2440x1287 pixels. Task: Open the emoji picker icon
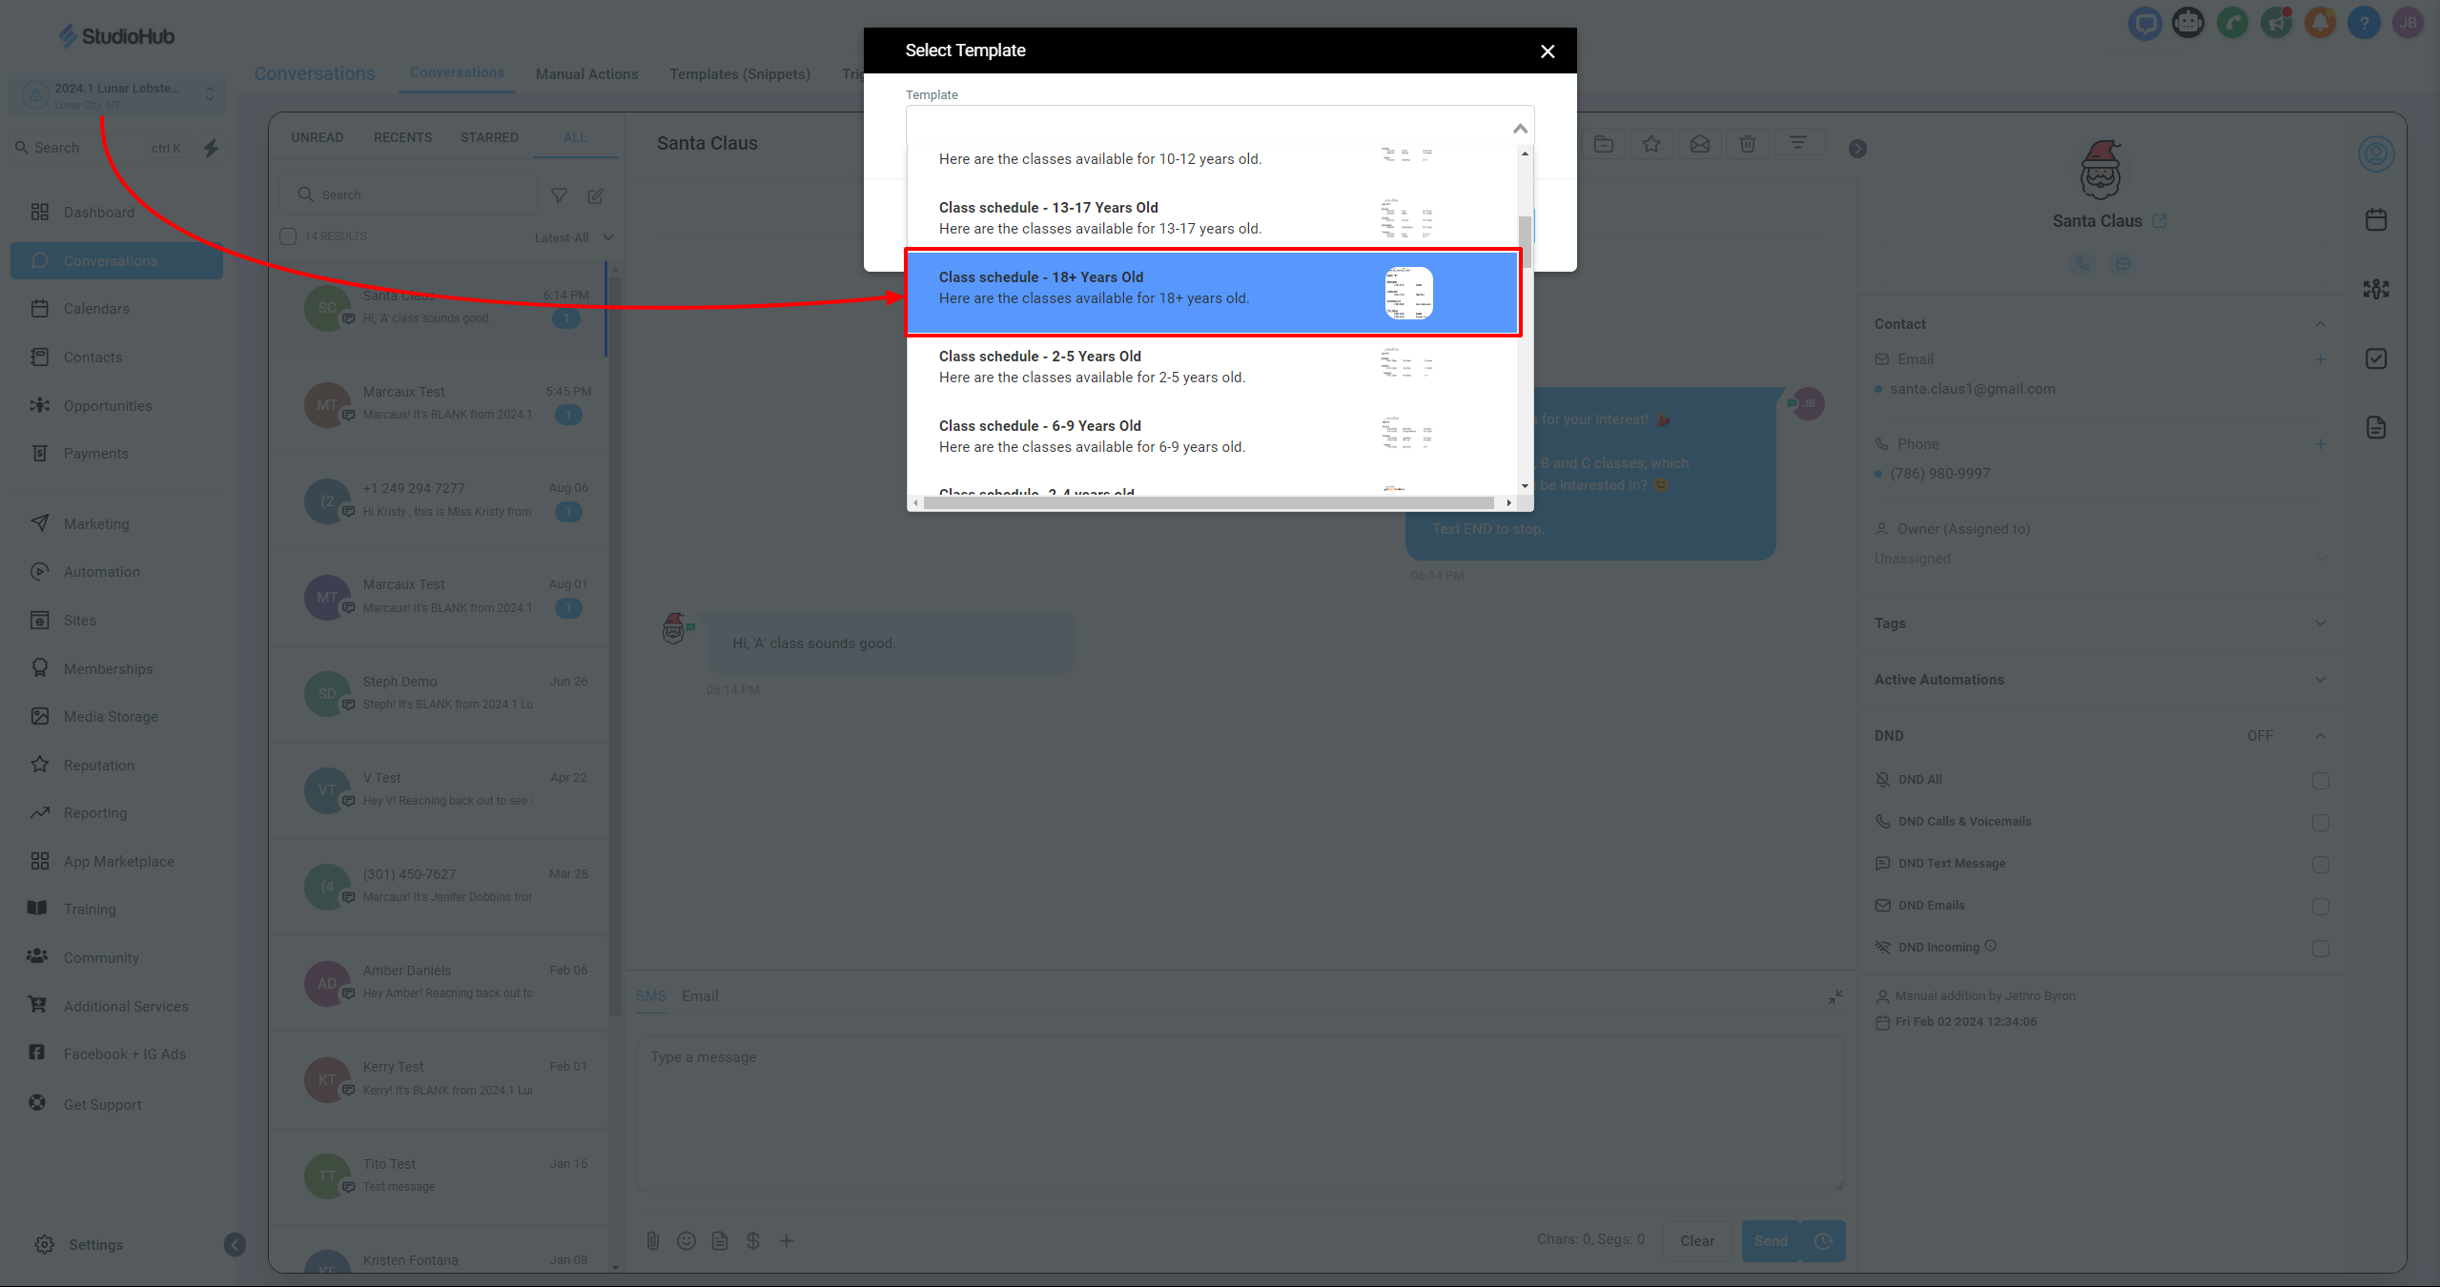coord(686,1240)
